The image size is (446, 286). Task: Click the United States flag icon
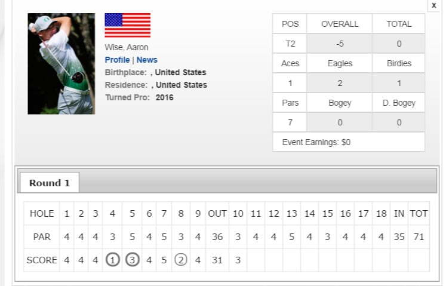point(127,25)
